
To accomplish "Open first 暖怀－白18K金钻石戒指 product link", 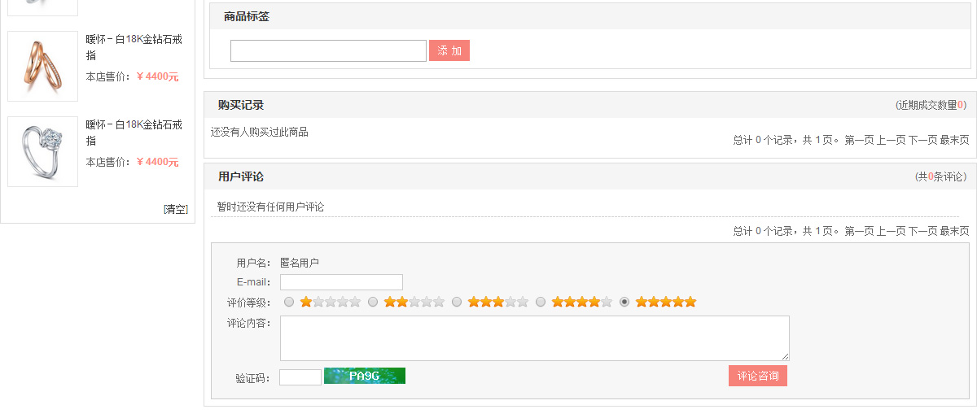I will coord(134,47).
